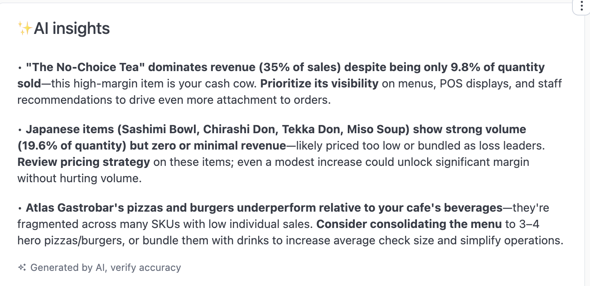Click the insights card border
Screen dimensions: 590x286
[2, 143]
